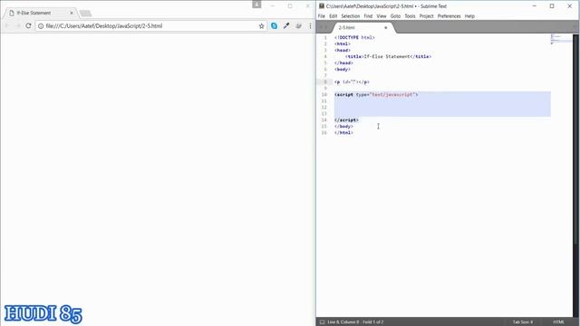Screen dimensions: 580x326
Task: Click the If-Else Statement title line in editor
Action: pyautogui.click(x=389, y=56)
